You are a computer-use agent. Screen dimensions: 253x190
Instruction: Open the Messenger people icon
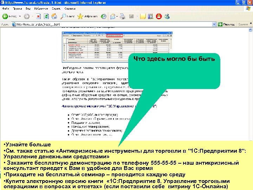pos(167,16)
